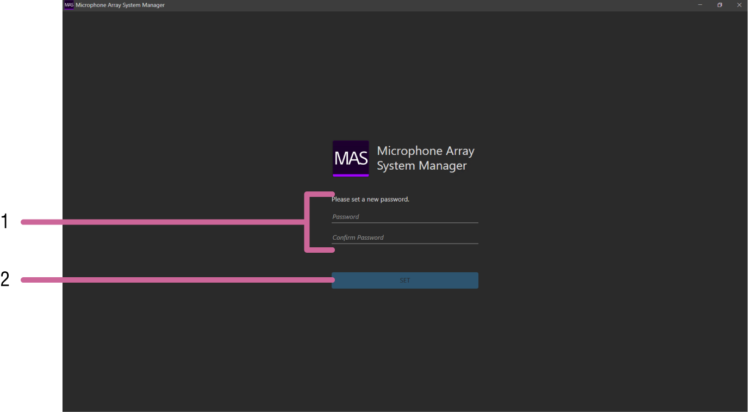Click the empty dark area above the MAS logo
This screenshot has height=412, width=748.
405,82
